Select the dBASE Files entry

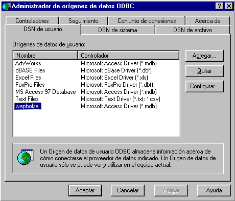(x=30, y=70)
